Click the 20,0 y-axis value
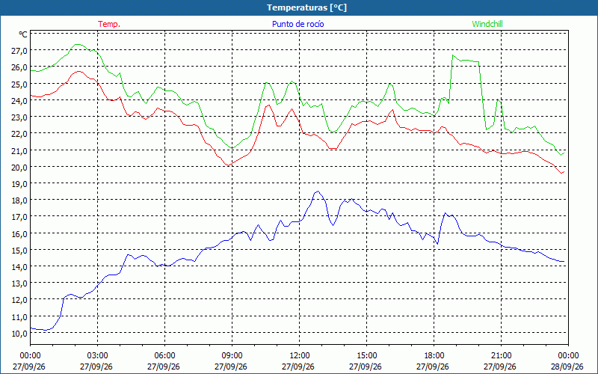Viewport: 598px width, 374px height. (x=19, y=167)
